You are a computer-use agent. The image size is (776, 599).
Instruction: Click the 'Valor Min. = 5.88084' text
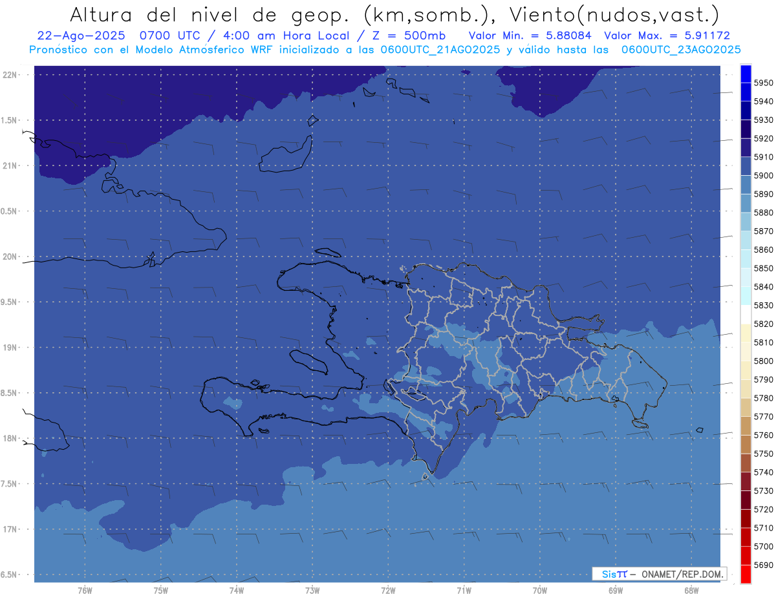[x=530, y=36]
